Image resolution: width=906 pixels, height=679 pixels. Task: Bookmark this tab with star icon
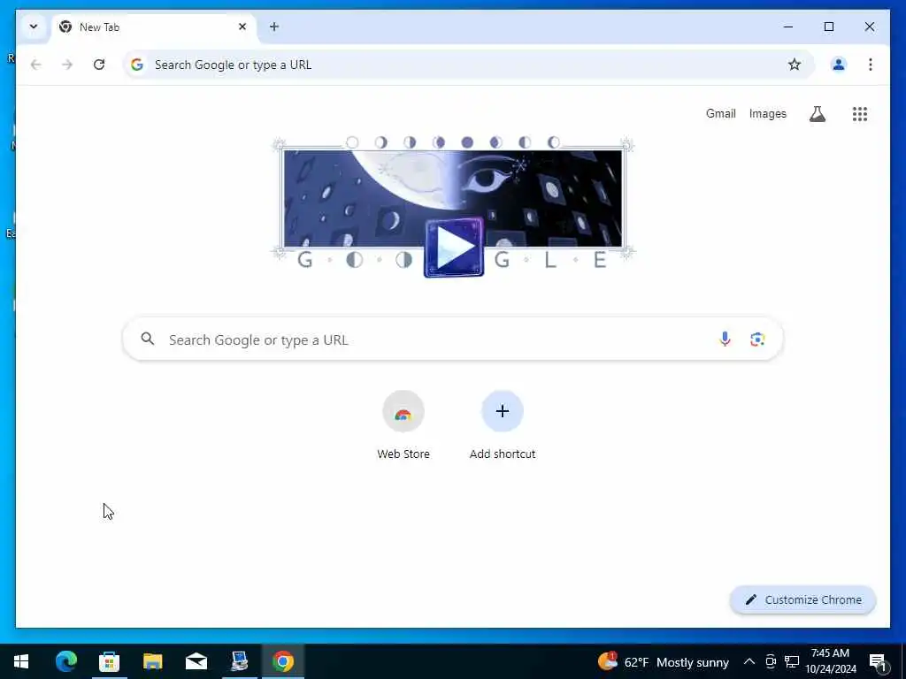[795, 65]
